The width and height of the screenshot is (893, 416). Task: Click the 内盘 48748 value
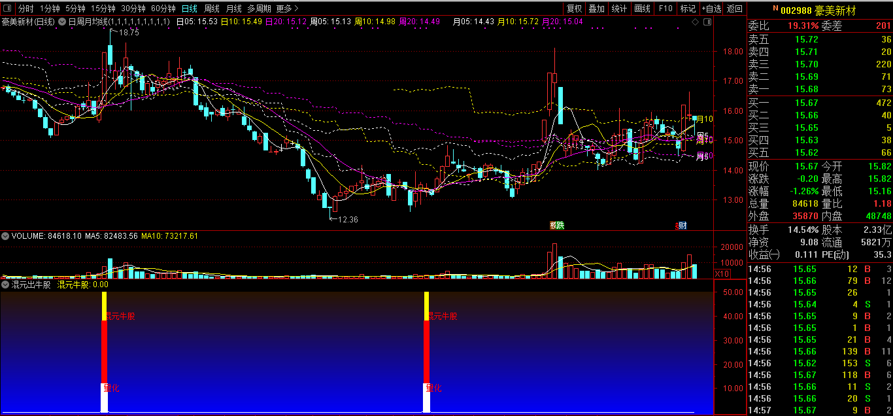[878, 216]
